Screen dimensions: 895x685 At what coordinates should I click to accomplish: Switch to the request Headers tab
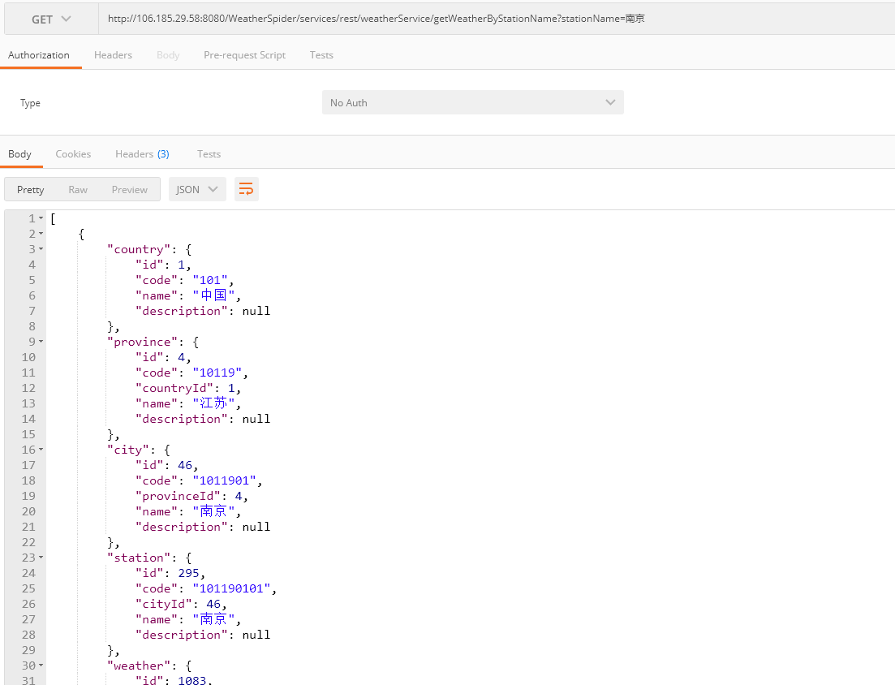113,54
